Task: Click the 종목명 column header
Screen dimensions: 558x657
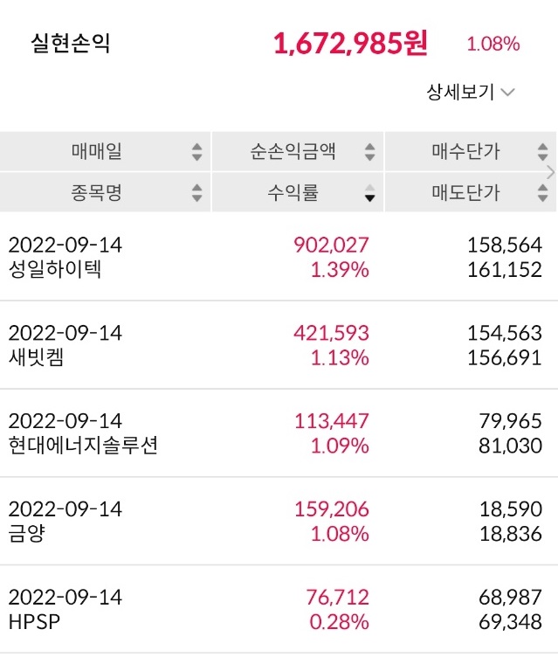Action: tap(97, 192)
